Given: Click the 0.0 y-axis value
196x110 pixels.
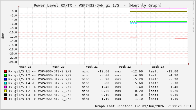Looking at the screenshot, I should [14, 11].
